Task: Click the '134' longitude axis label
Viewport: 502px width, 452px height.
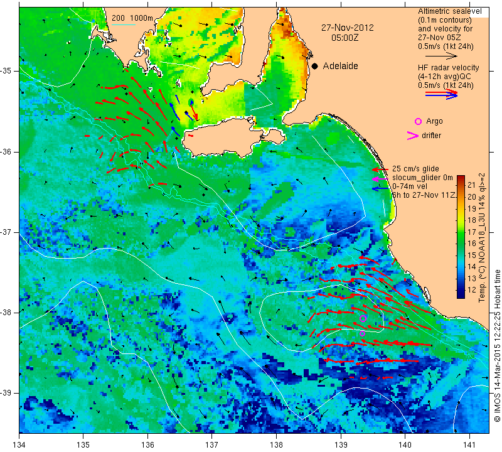Action: click(x=19, y=445)
